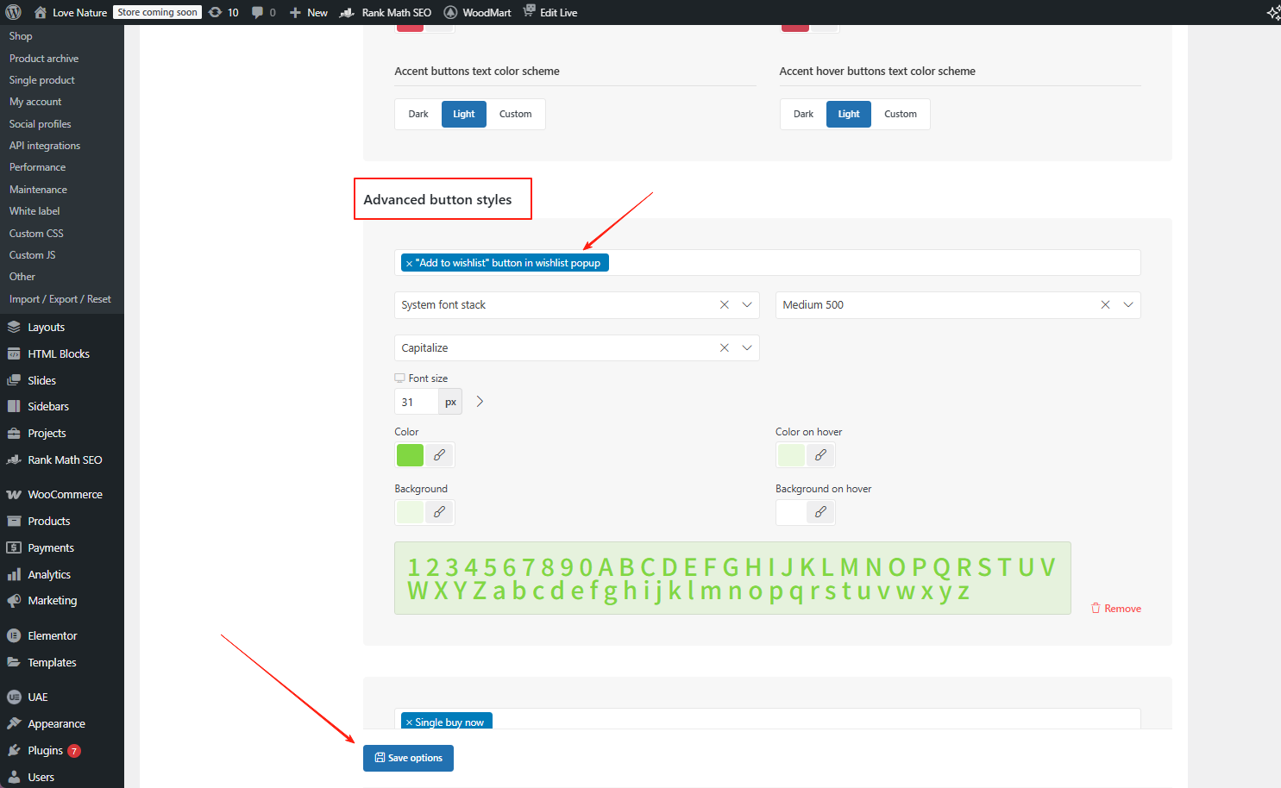Click Remove link for the button style
This screenshot has height=788, width=1281.
[x=1116, y=609]
